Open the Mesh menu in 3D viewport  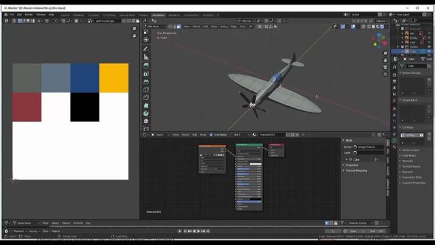point(213,27)
